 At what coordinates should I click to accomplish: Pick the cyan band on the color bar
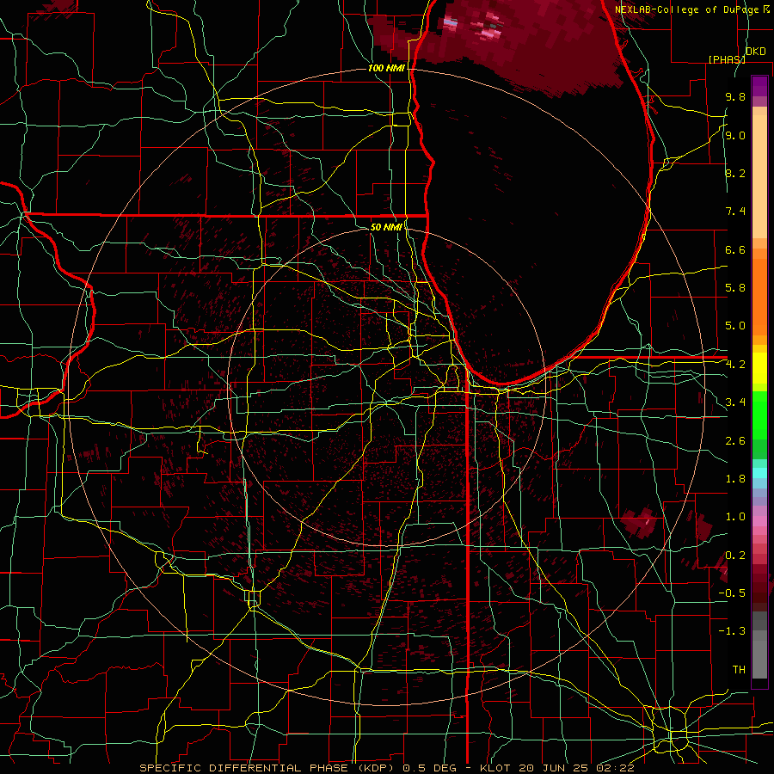[759, 473]
